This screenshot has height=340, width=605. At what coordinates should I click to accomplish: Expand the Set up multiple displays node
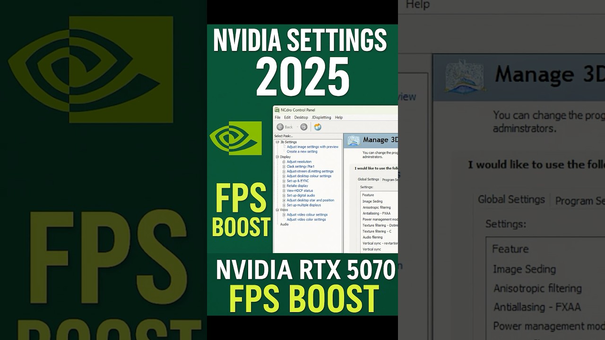click(284, 205)
